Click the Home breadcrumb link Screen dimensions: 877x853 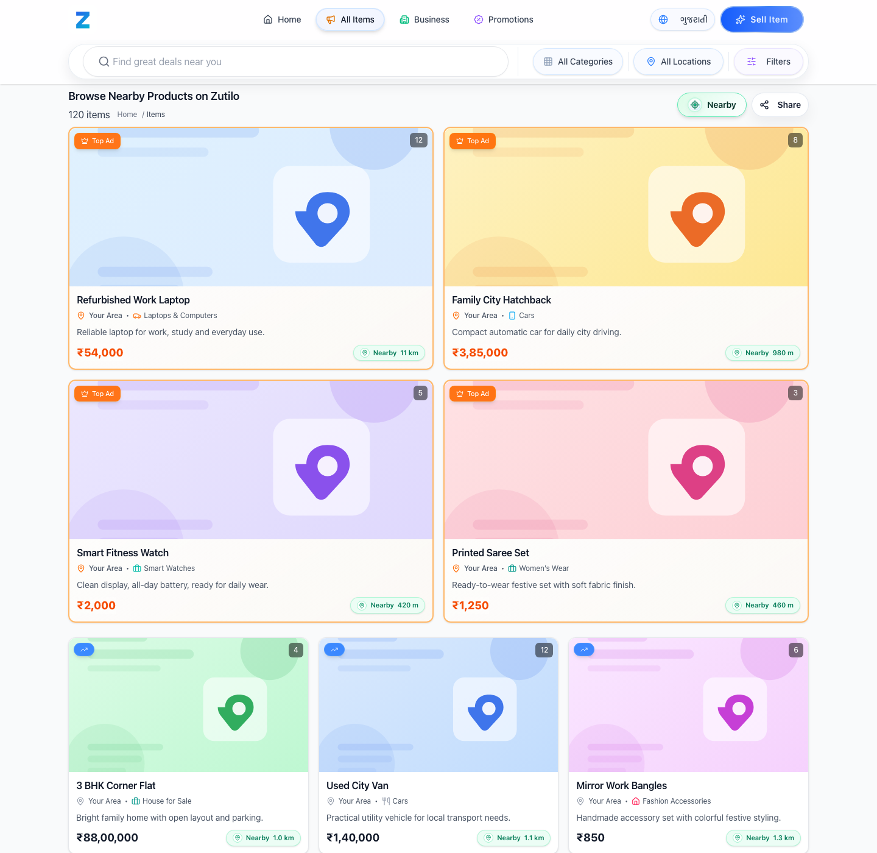tap(127, 115)
